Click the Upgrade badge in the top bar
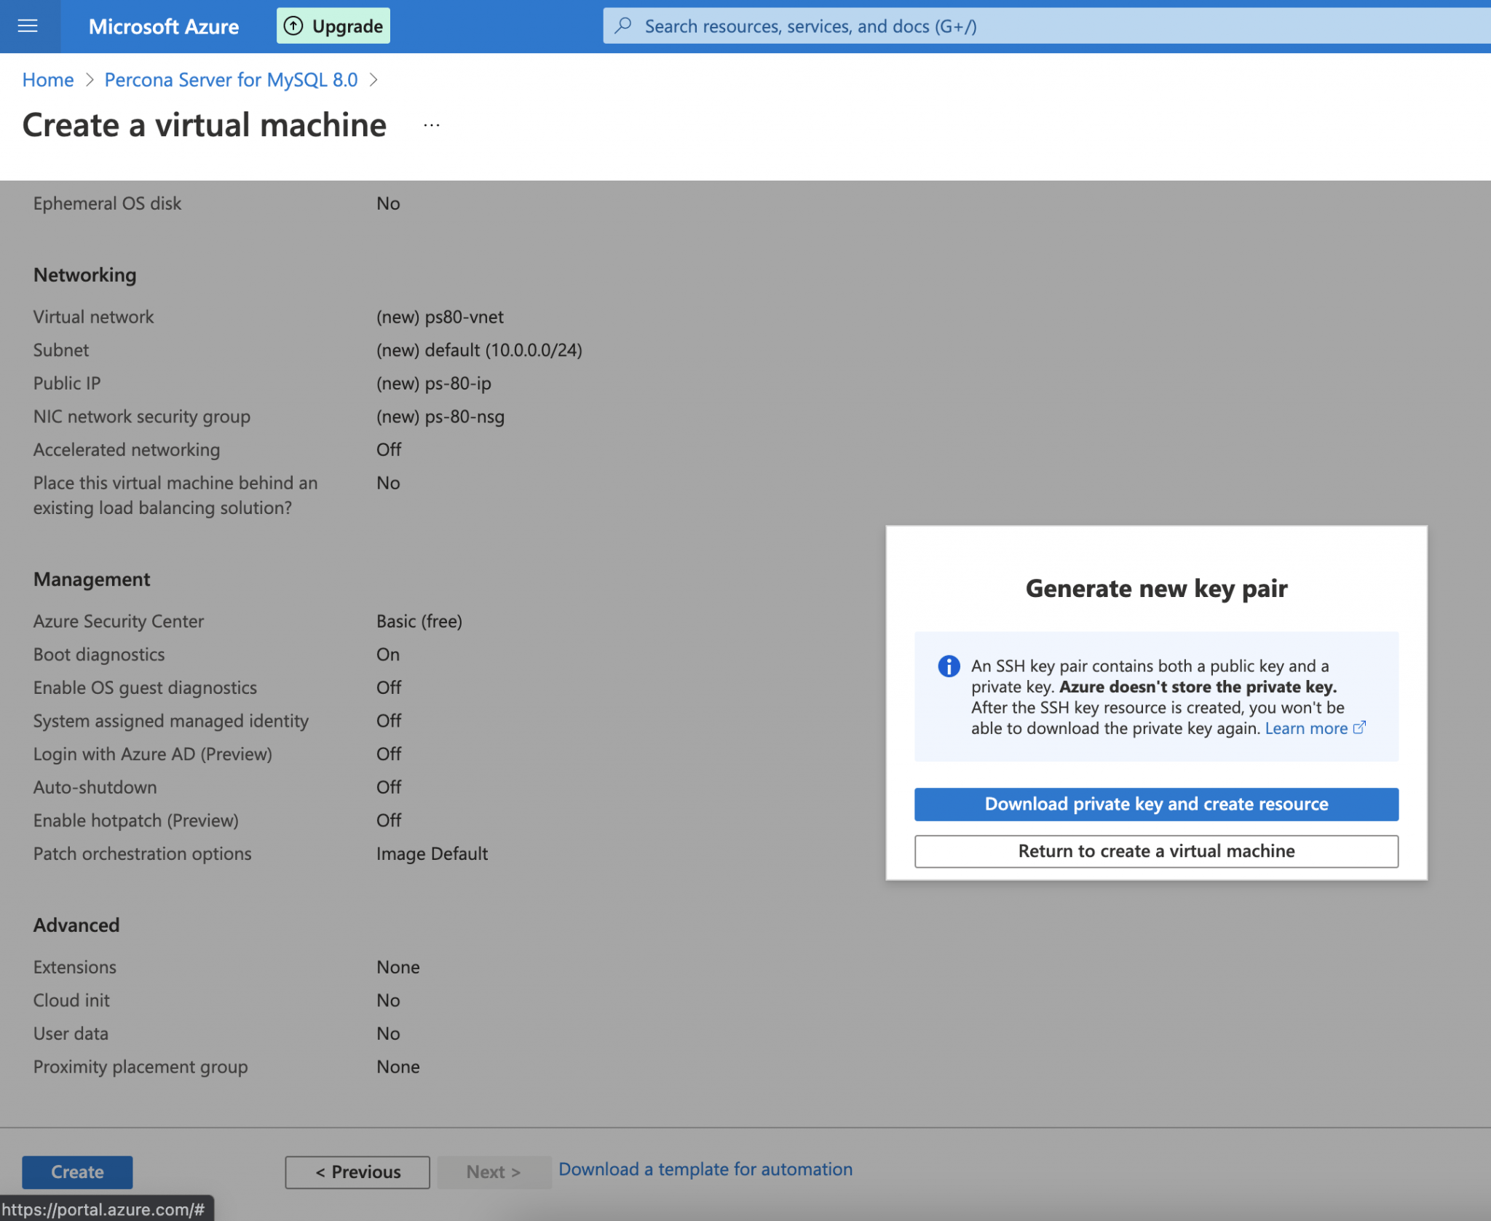 (x=333, y=25)
